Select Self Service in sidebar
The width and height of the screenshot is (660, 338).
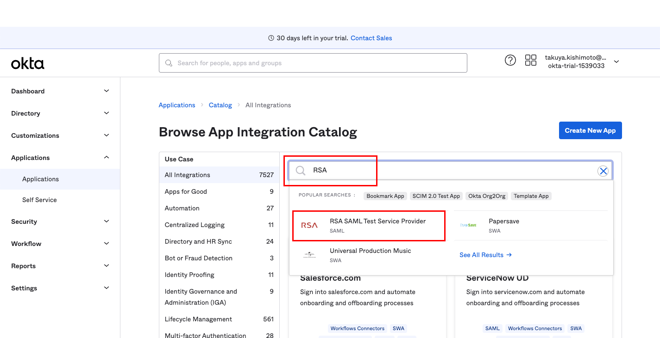39,200
